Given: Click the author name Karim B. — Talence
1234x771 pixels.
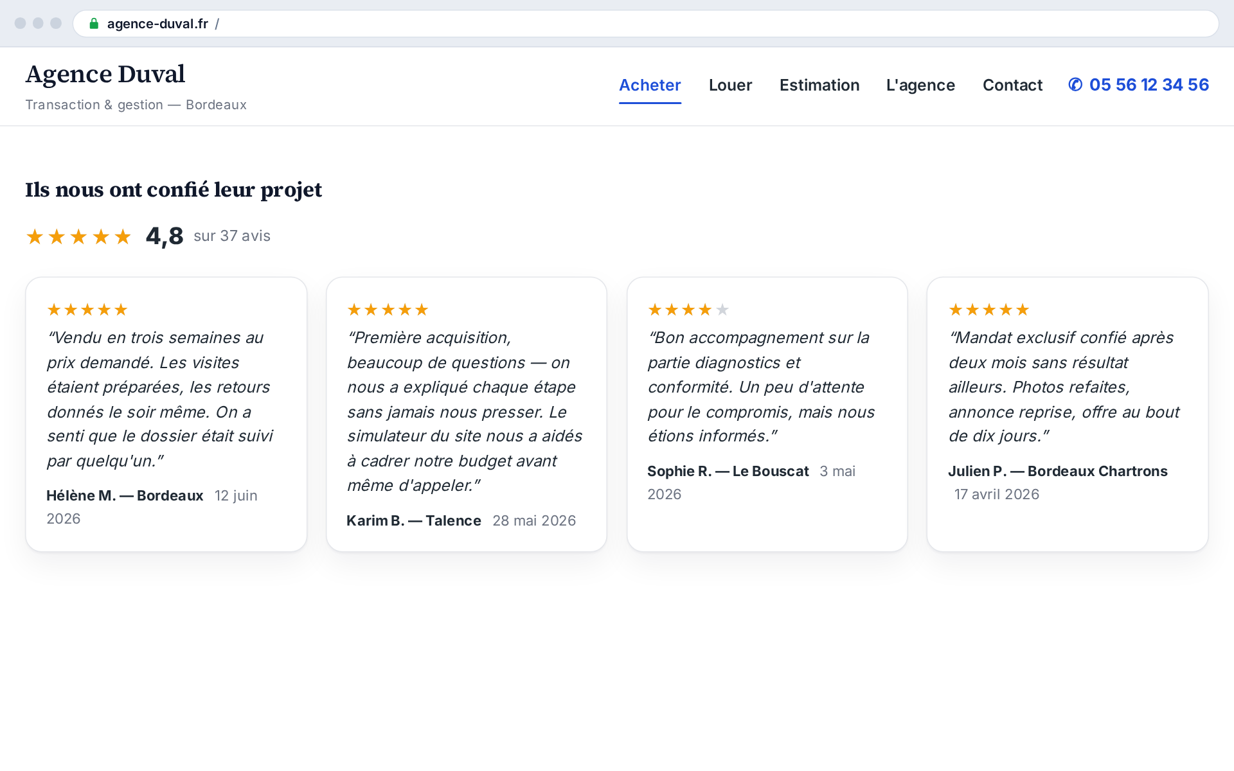Looking at the screenshot, I should (x=414, y=520).
